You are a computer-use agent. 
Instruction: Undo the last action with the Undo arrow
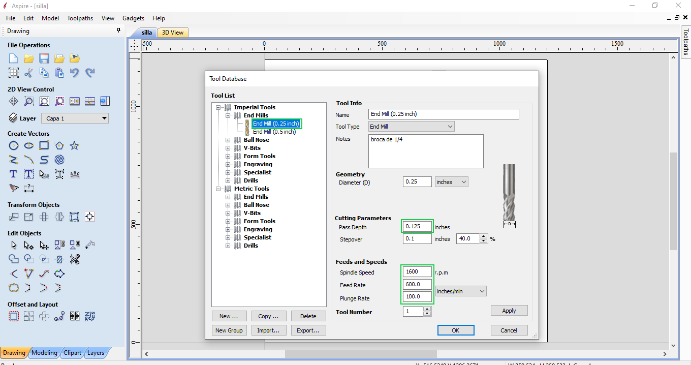[75, 73]
